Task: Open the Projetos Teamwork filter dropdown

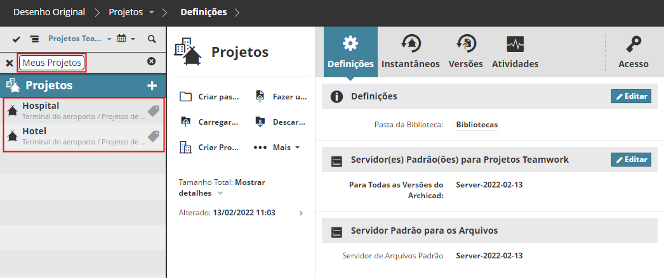Action: 79,39
